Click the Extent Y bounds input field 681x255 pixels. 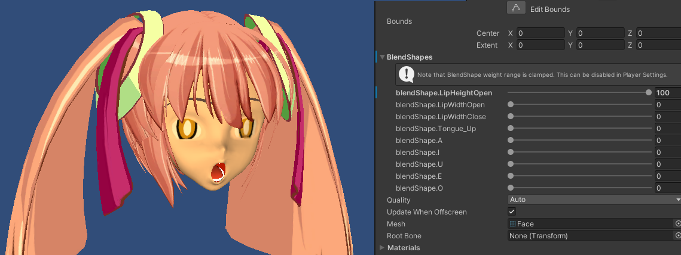pyautogui.click(x=600, y=45)
